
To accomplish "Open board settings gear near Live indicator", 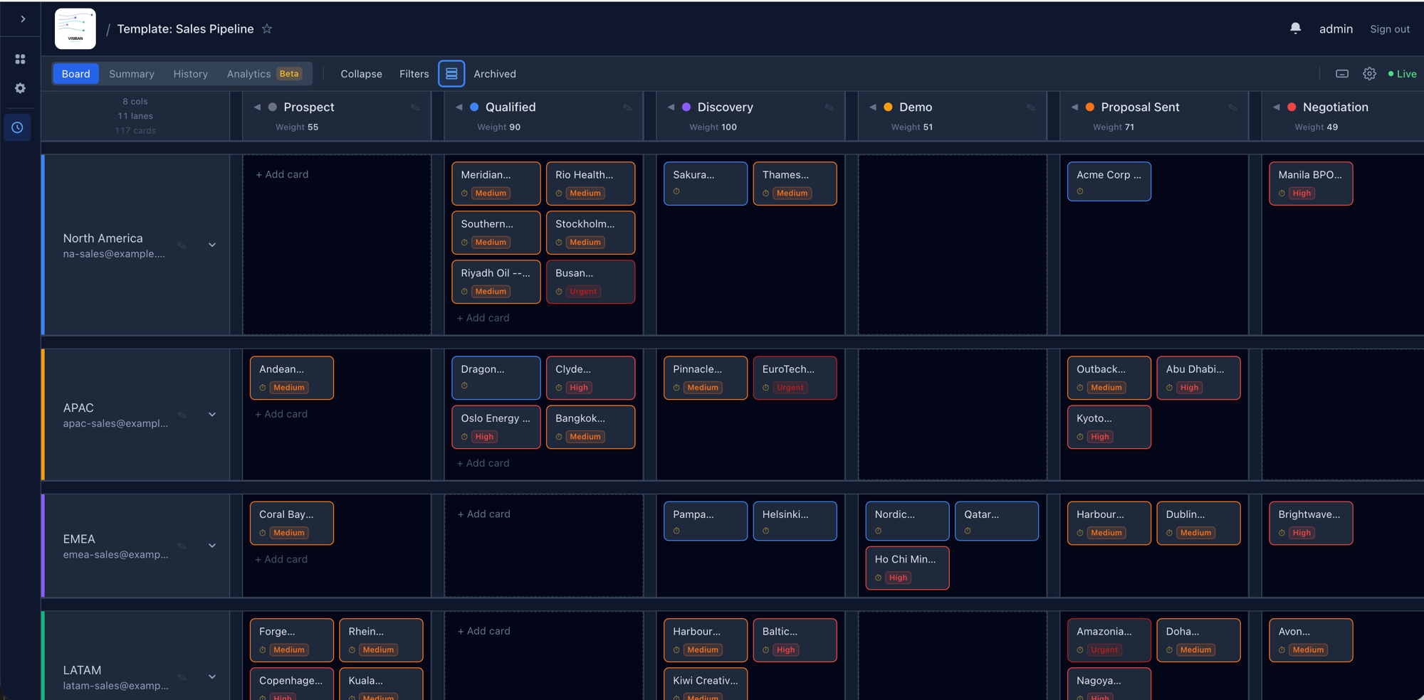I will pyautogui.click(x=1369, y=73).
